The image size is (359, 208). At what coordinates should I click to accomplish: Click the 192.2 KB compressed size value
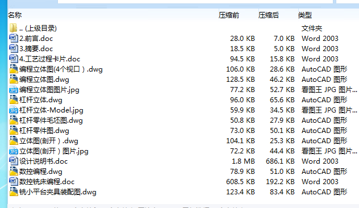pos(280,182)
